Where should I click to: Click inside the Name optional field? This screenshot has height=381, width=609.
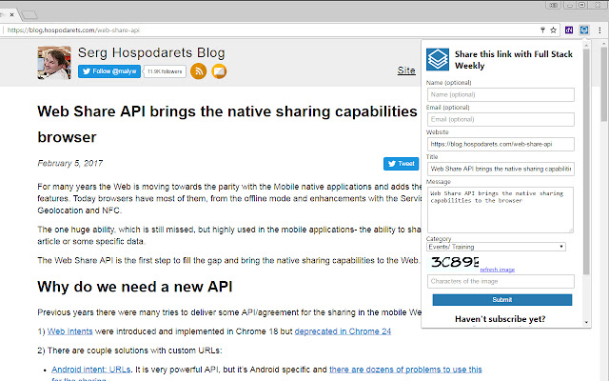point(501,94)
